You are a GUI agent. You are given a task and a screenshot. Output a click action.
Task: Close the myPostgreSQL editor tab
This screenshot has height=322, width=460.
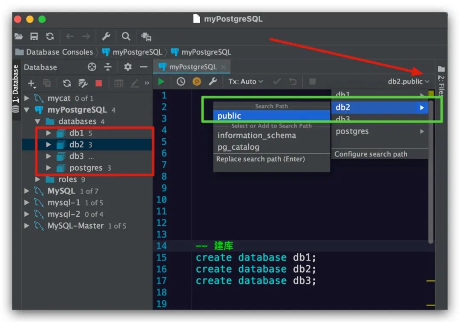pyautogui.click(x=223, y=67)
